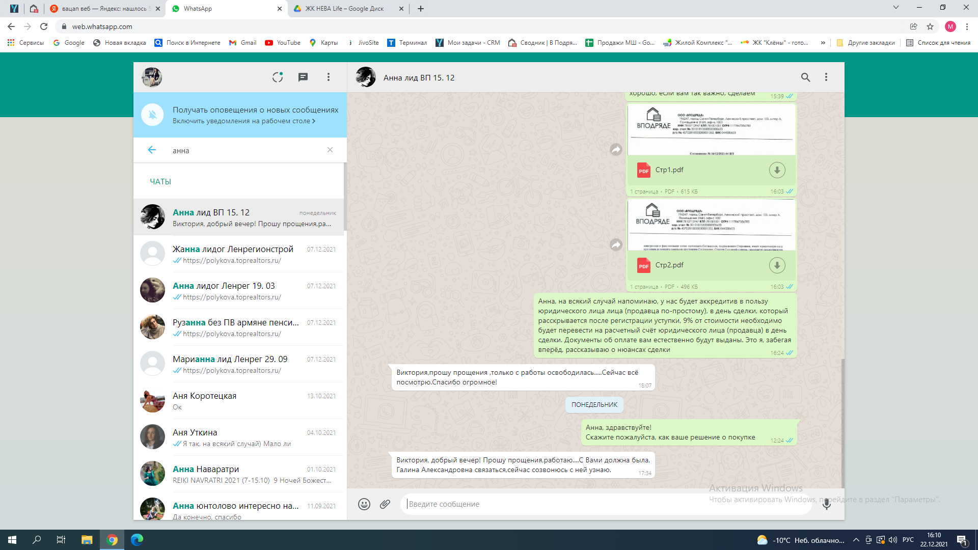Open the emoji picker
Viewport: 978px width, 550px height.
(x=364, y=504)
